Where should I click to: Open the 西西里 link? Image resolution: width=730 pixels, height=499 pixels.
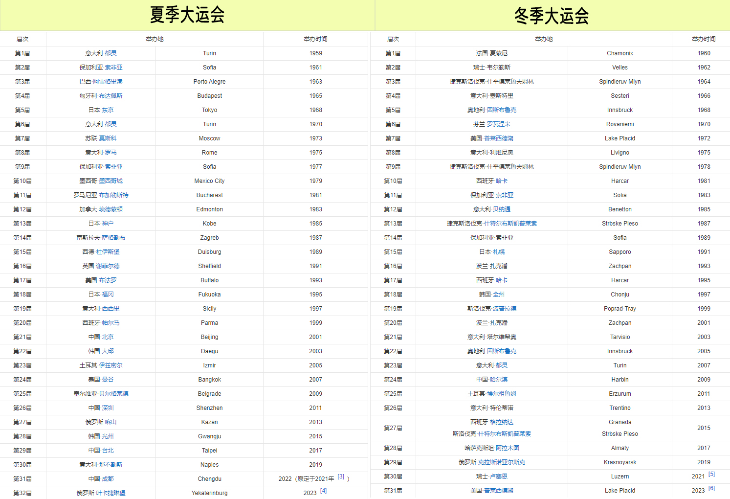click(111, 309)
